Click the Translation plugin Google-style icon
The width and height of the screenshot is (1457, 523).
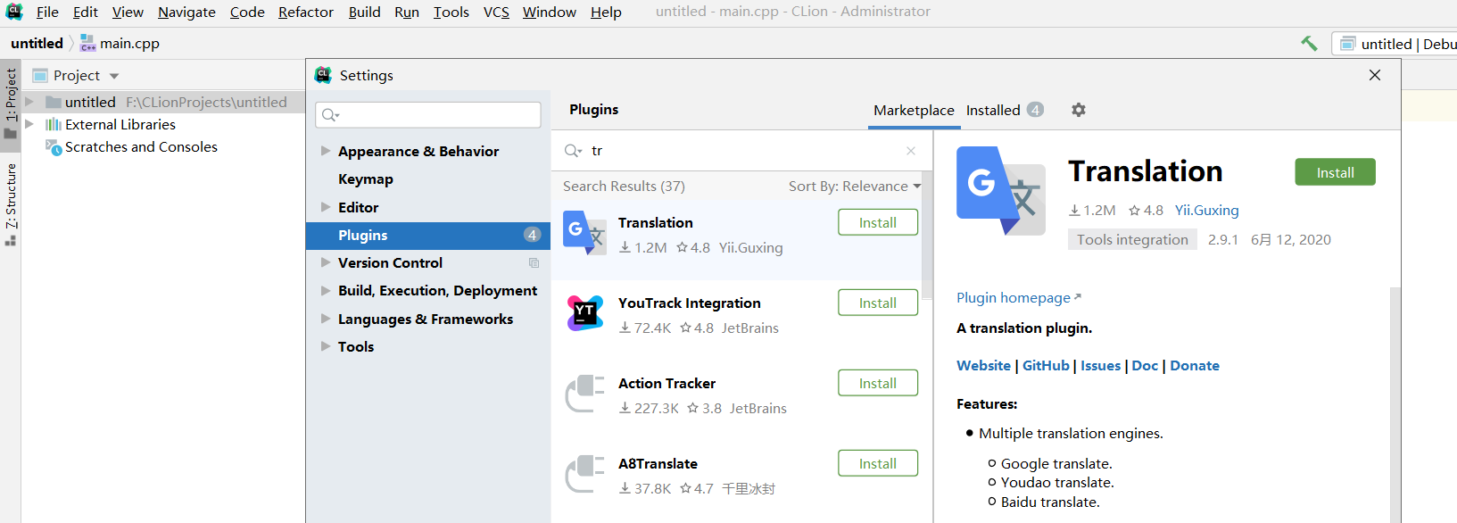click(x=585, y=234)
